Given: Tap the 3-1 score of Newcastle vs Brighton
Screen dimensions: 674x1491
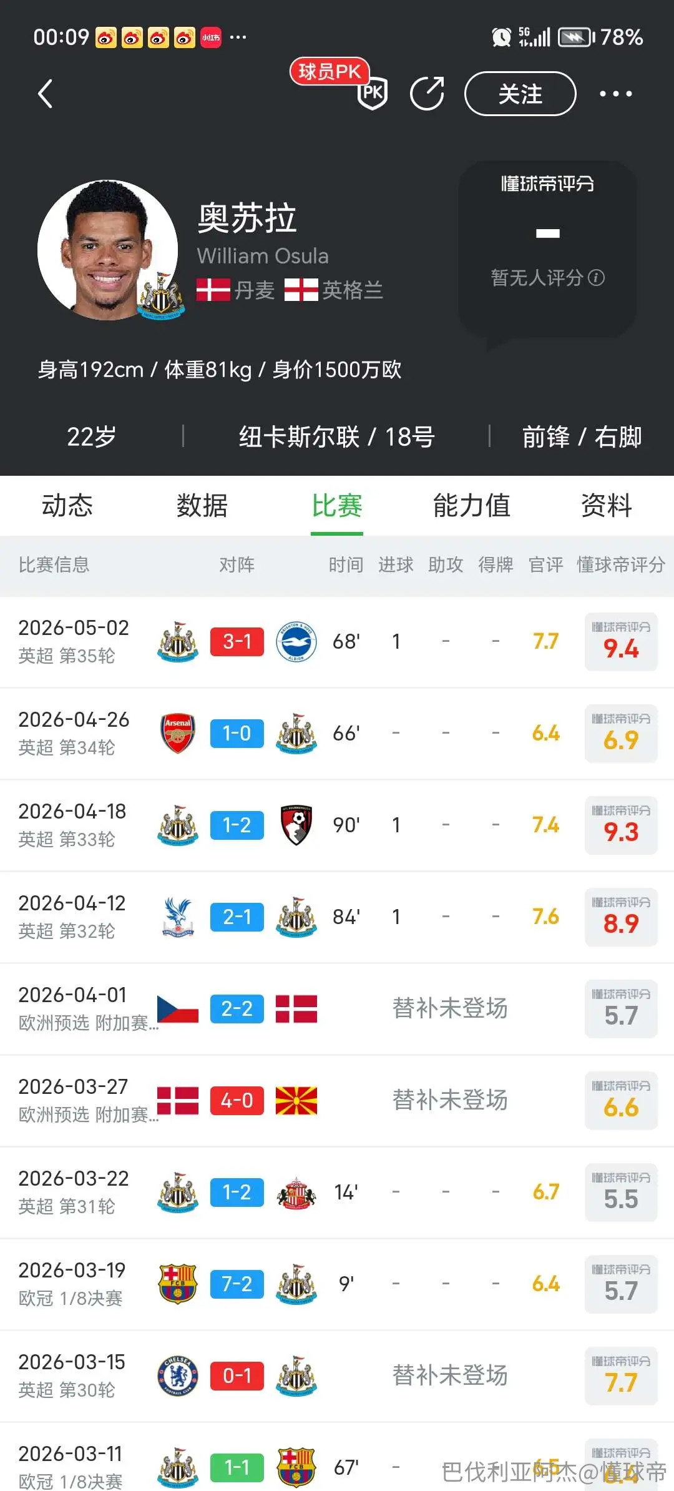Looking at the screenshot, I should [237, 641].
